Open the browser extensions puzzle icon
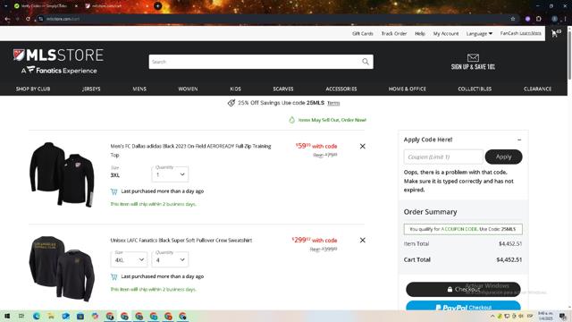The height and width of the screenshot is (322, 572). [539, 19]
